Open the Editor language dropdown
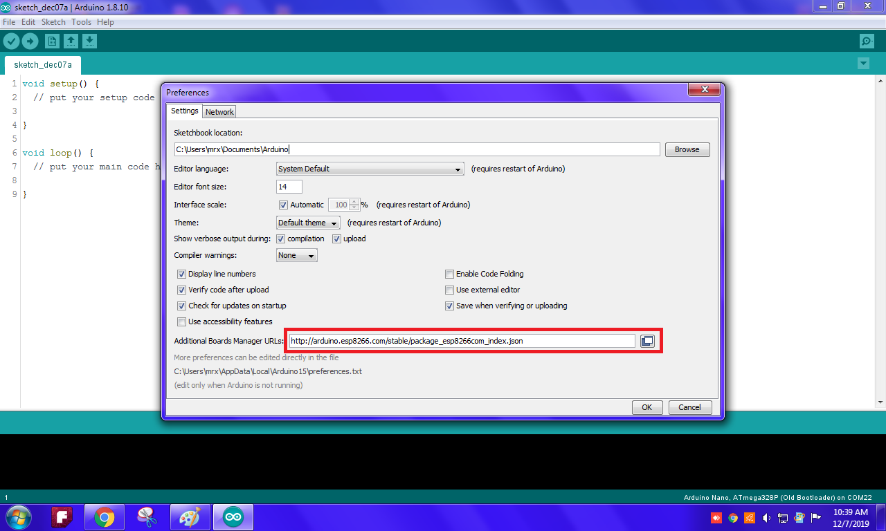Viewport: 886px width, 531px height. click(x=370, y=169)
